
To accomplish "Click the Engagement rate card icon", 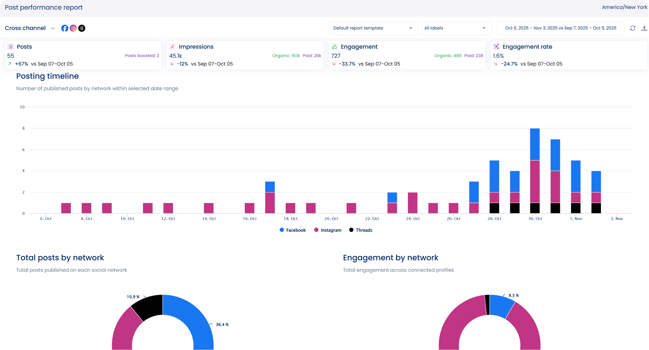I will click(x=496, y=47).
